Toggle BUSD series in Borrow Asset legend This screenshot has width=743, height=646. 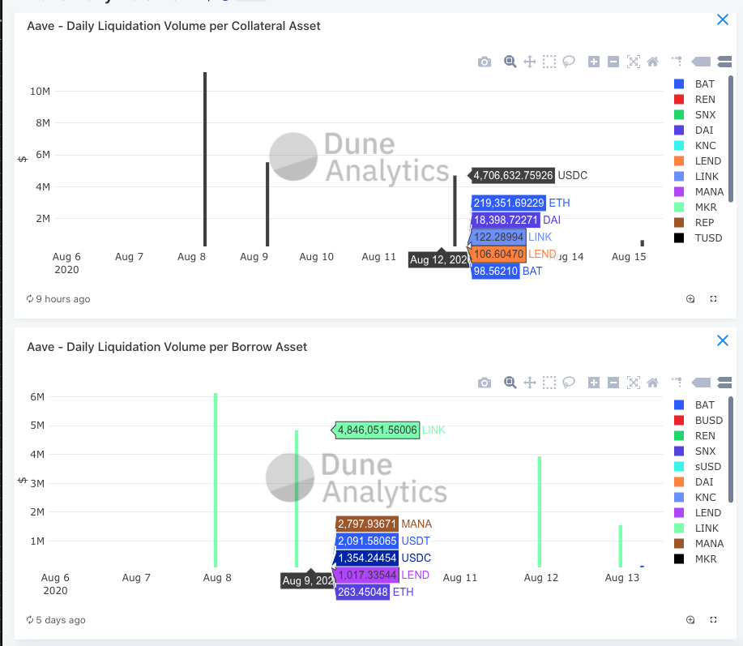[x=698, y=421]
